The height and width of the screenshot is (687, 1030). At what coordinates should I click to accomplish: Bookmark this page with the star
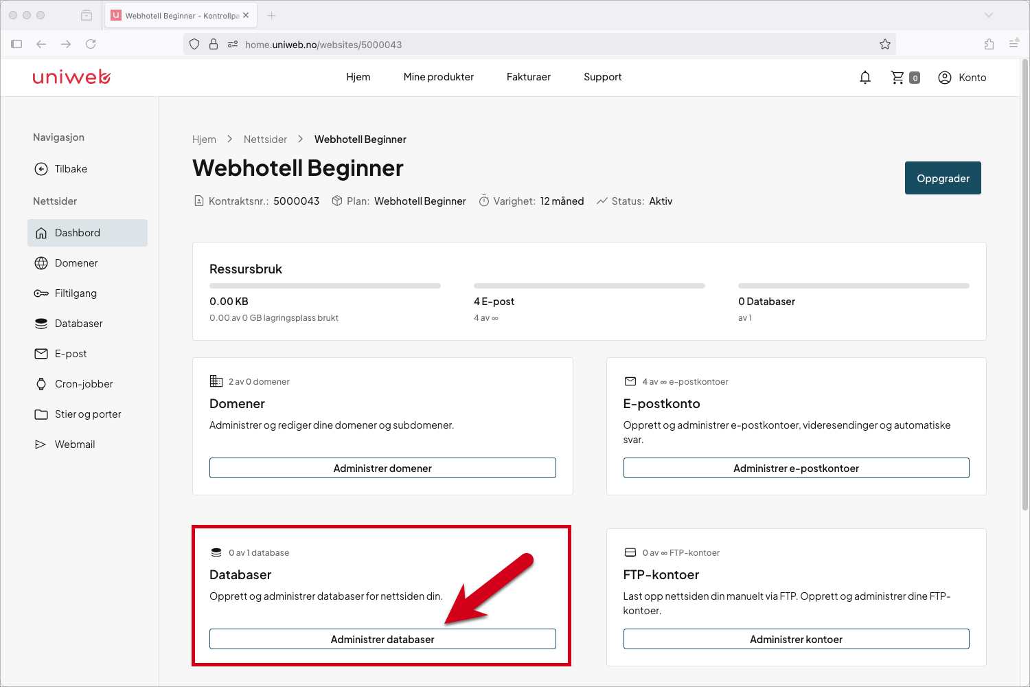click(x=885, y=44)
